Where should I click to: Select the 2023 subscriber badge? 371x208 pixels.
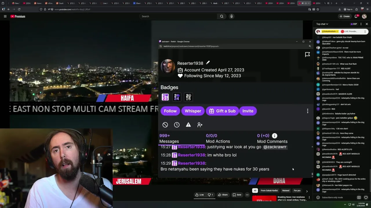[165, 97]
